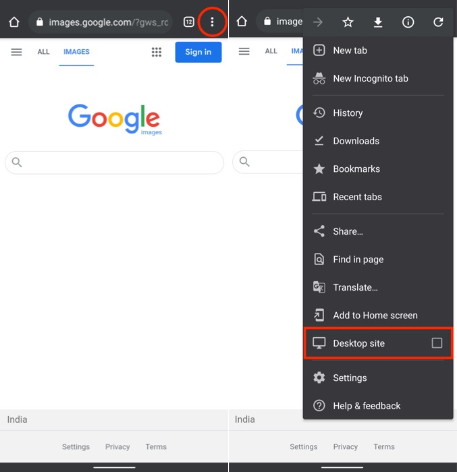Switch to ALL tab in right screenshot
Image resolution: width=457 pixels, height=472 pixels.
[271, 51]
